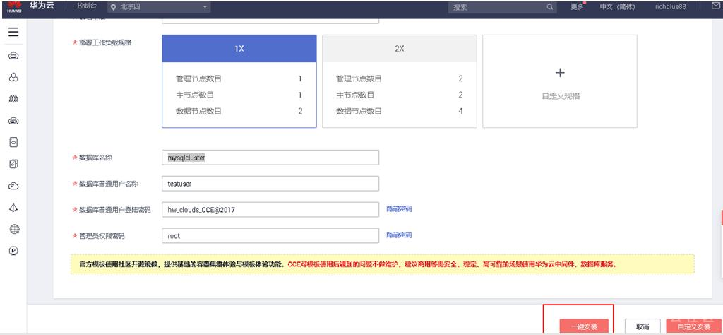Open the 北京四 region dropdown
Viewport: 723px width, 335px height.
(159, 7)
